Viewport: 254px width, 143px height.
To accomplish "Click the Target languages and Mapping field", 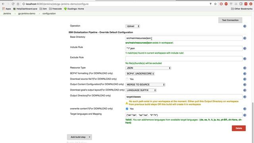I will [184, 115].
